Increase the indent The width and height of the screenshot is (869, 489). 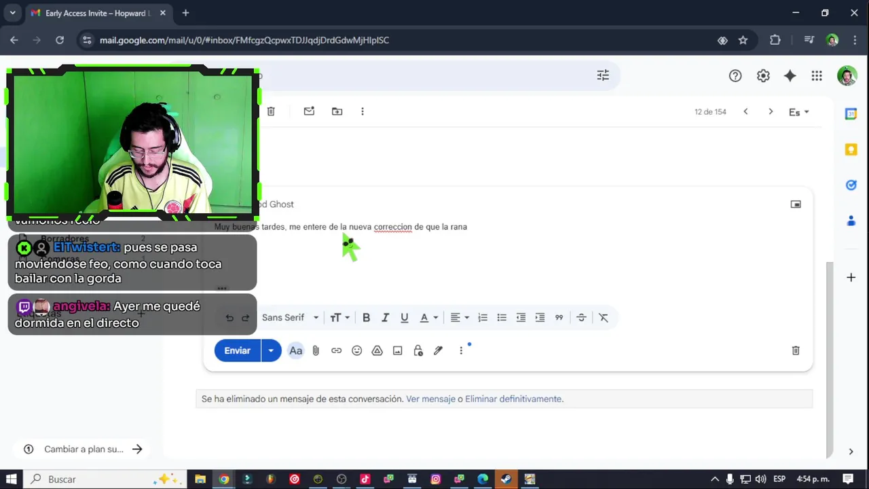tap(540, 318)
